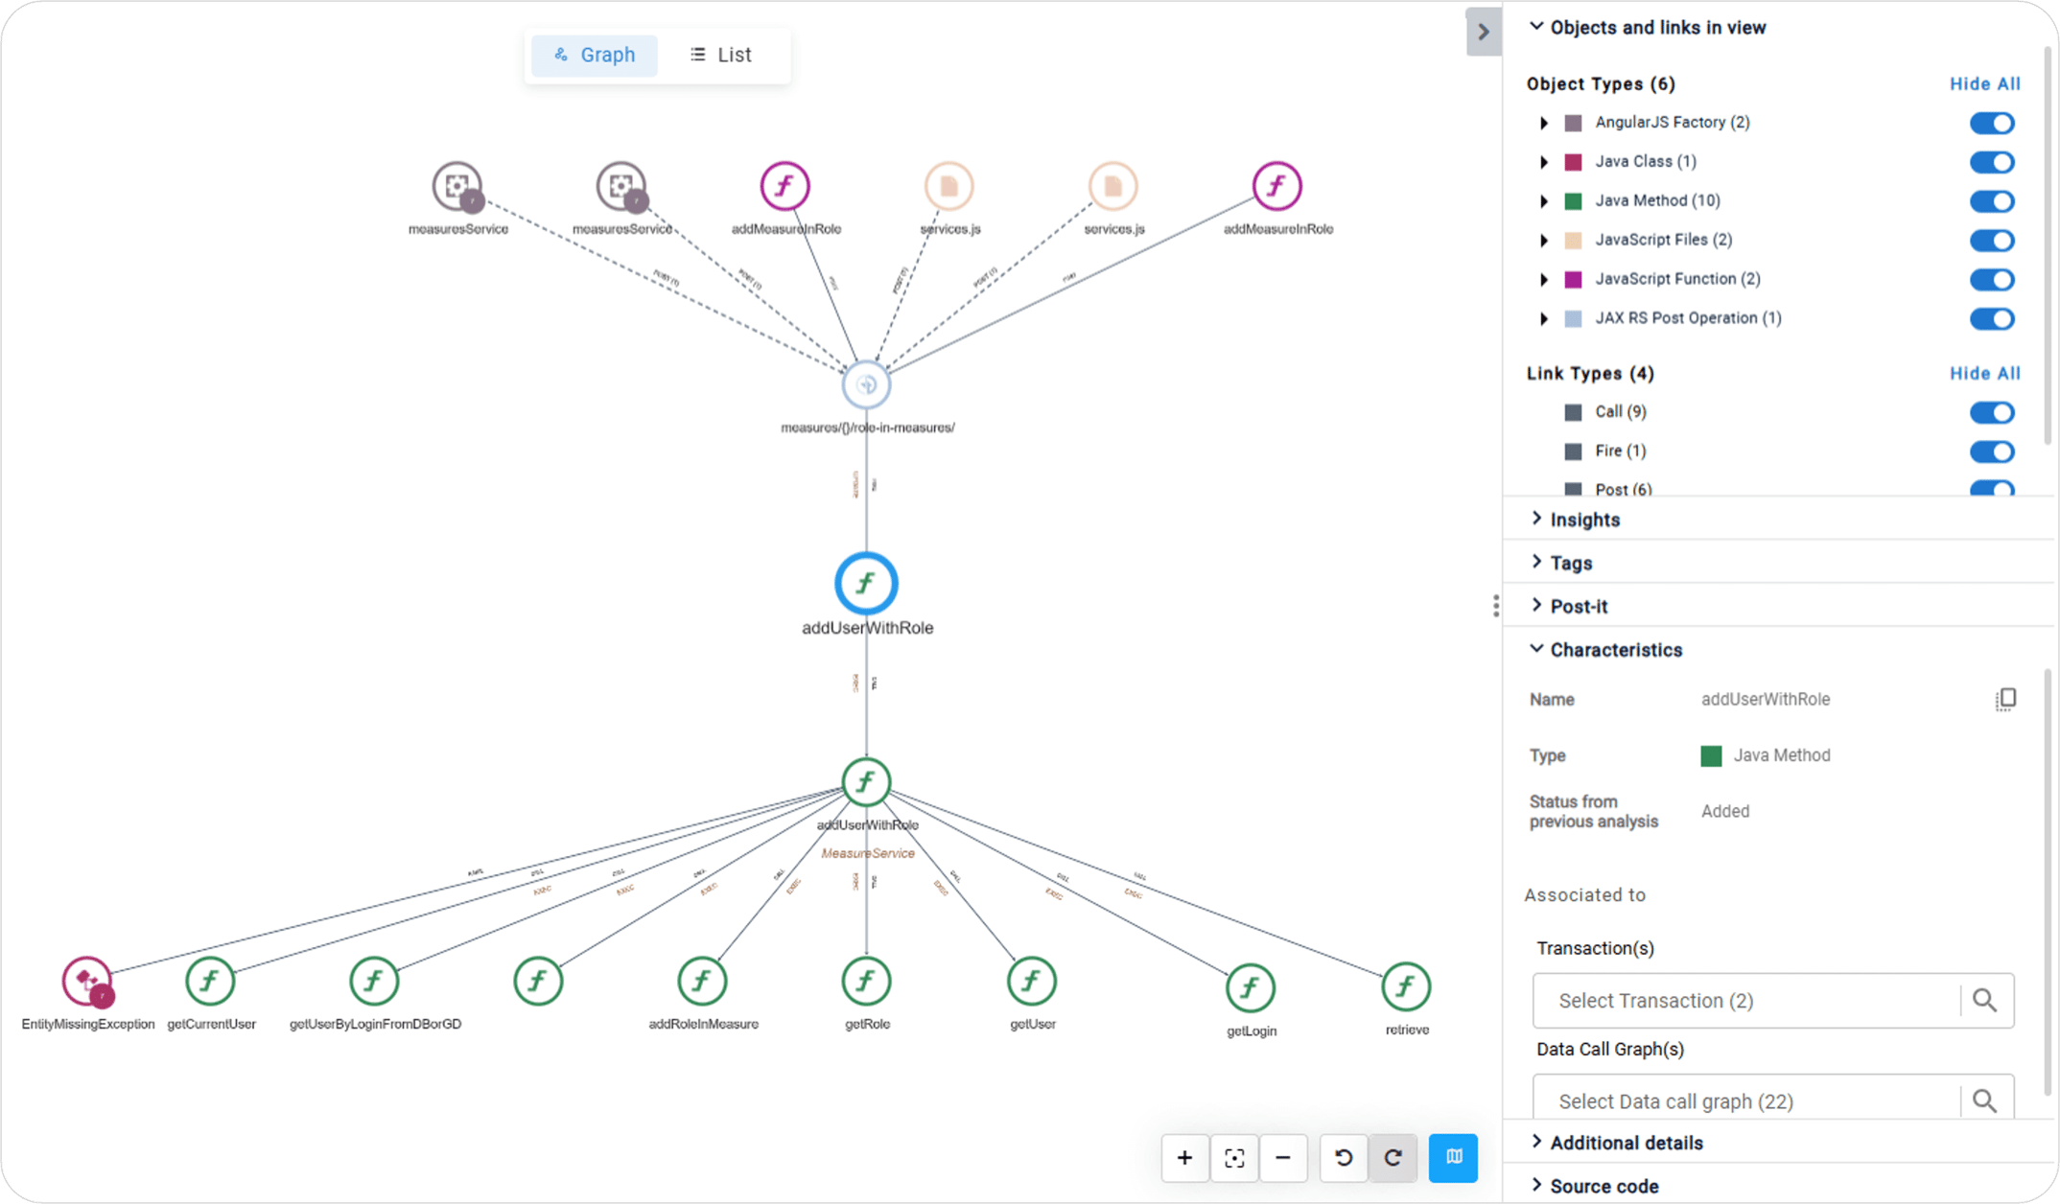Click the fit-to-screen icon

1234,1158
